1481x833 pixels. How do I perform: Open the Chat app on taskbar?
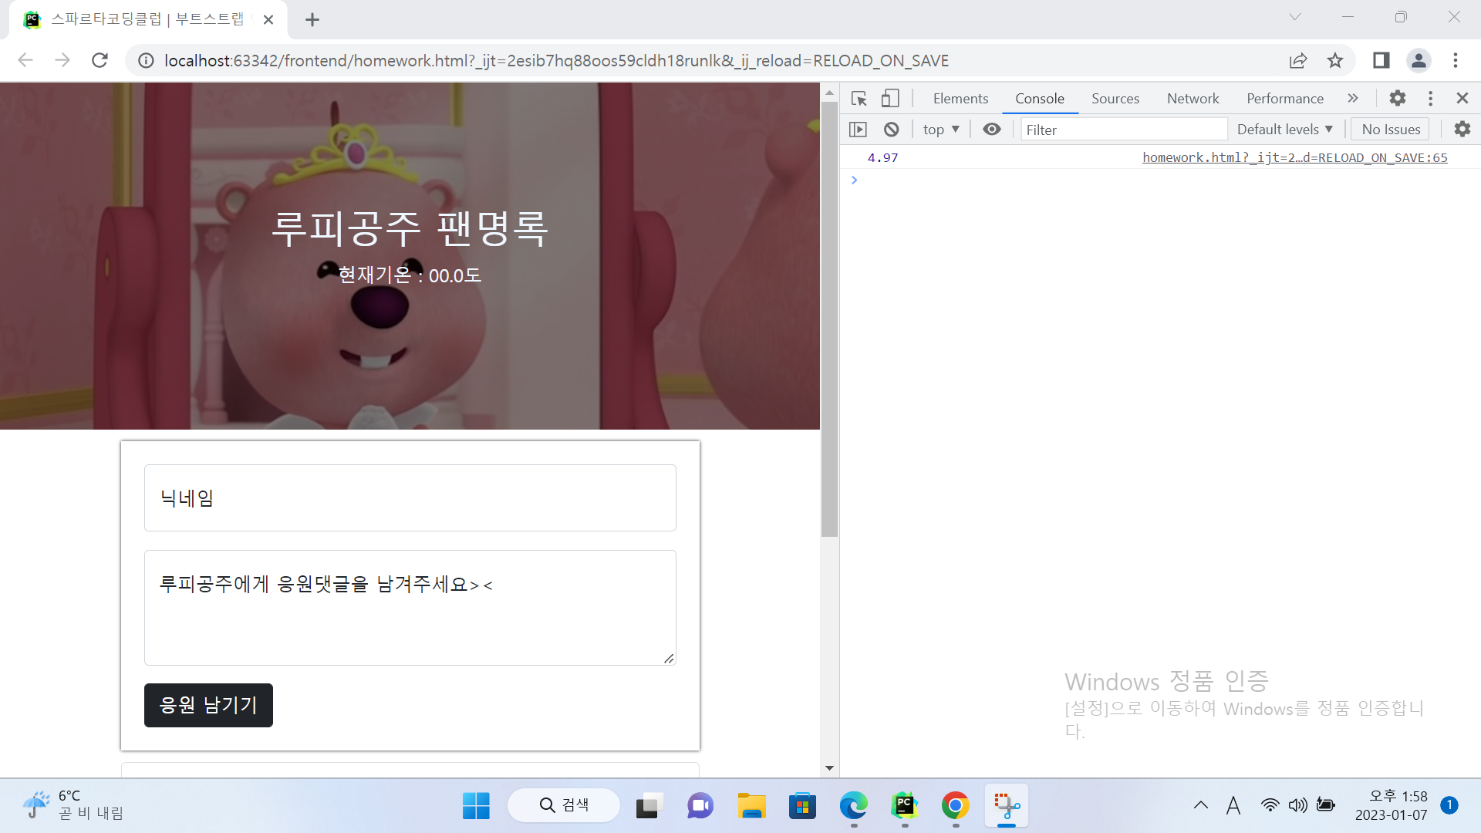(x=700, y=806)
